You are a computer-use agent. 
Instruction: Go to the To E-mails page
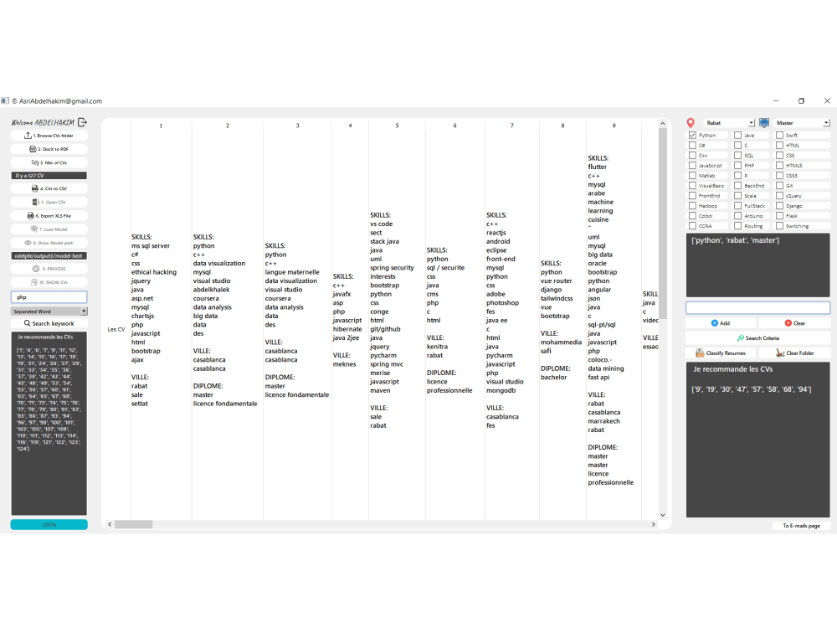click(801, 526)
